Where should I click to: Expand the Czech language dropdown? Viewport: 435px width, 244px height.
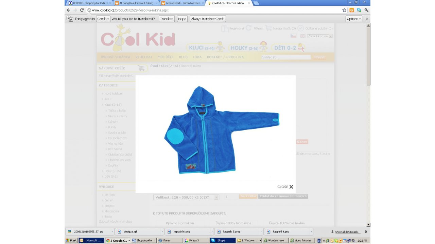103,19
